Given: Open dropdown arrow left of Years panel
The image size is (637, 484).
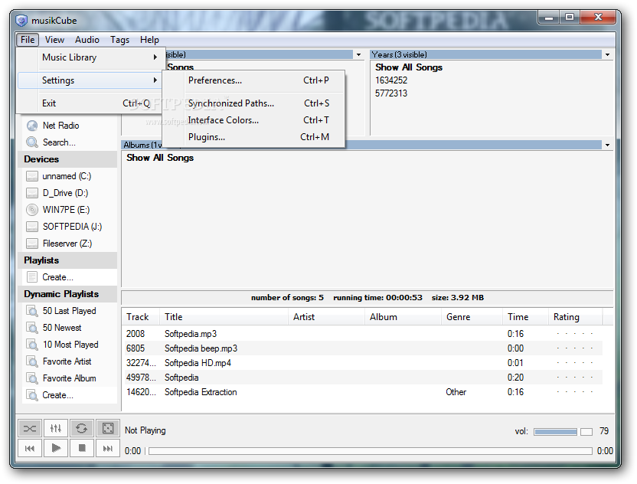Looking at the screenshot, I should pos(358,54).
